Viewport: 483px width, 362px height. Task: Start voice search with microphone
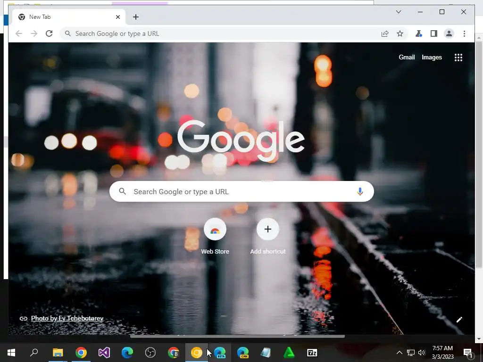[360, 191]
